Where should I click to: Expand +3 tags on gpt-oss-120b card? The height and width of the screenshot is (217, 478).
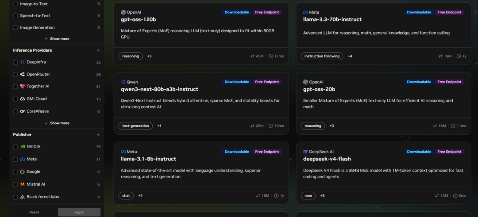150,56
